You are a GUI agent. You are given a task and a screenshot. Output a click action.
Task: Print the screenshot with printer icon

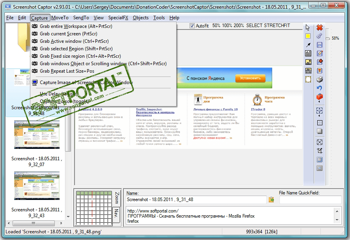pyautogui.click(x=320, y=79)
